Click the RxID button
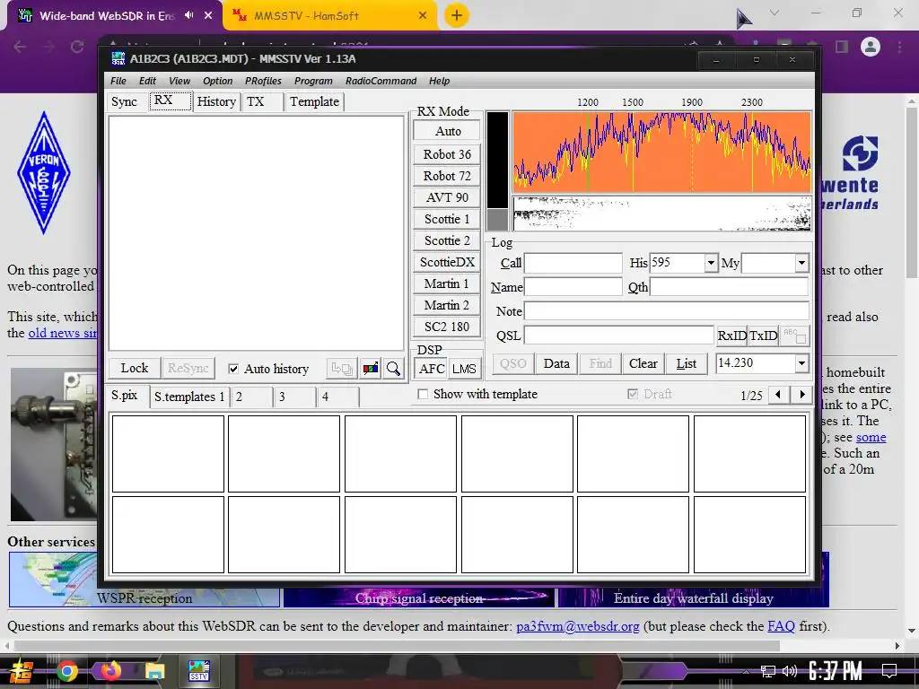 point(732,336)
